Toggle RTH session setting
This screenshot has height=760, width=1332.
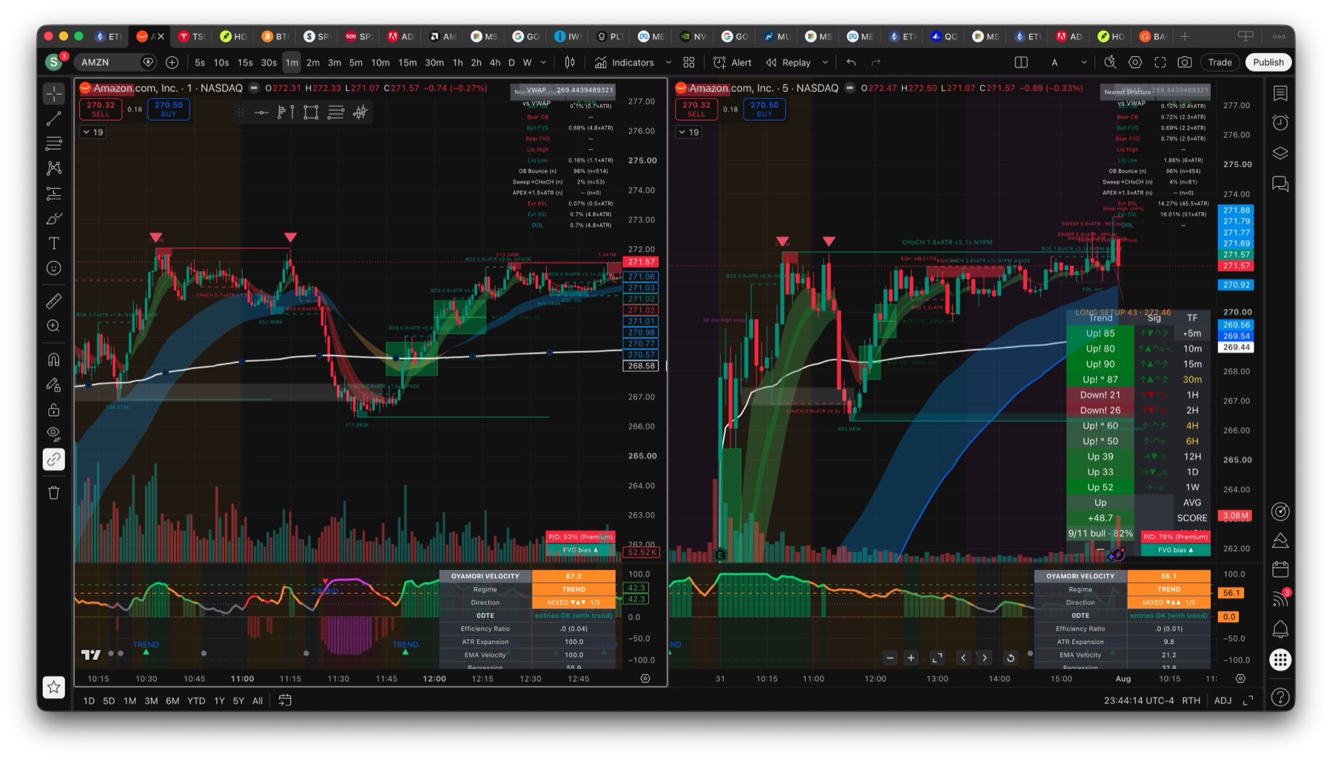tap(1191, 701)
